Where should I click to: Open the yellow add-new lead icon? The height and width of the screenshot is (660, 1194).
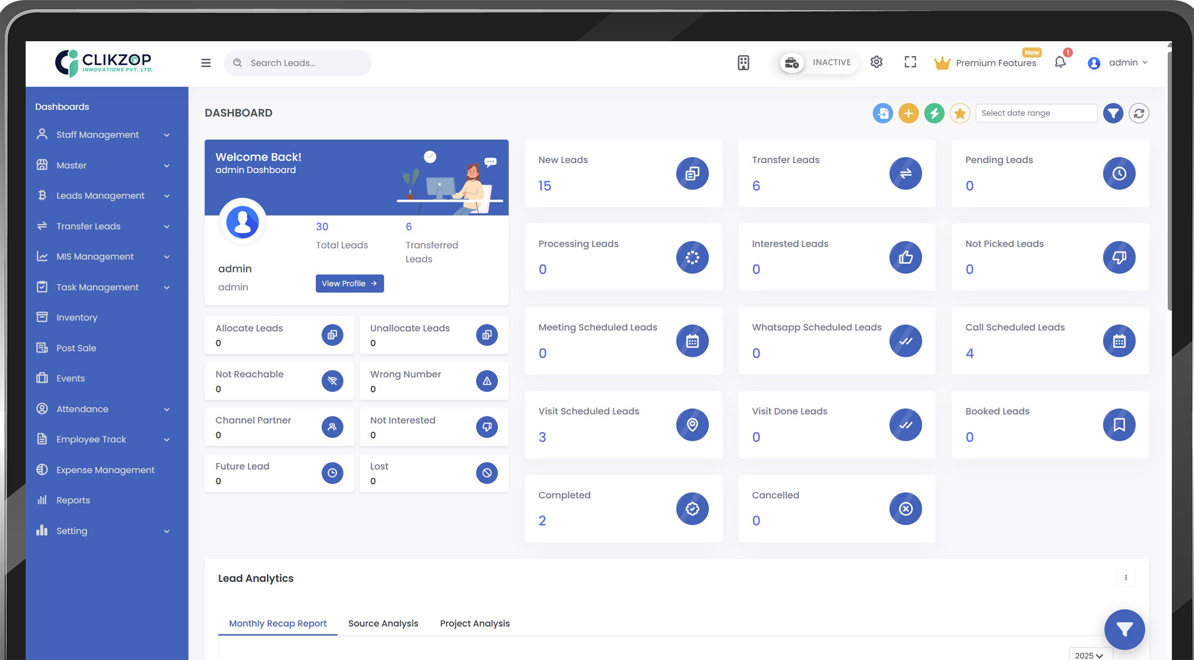[909, 113]
